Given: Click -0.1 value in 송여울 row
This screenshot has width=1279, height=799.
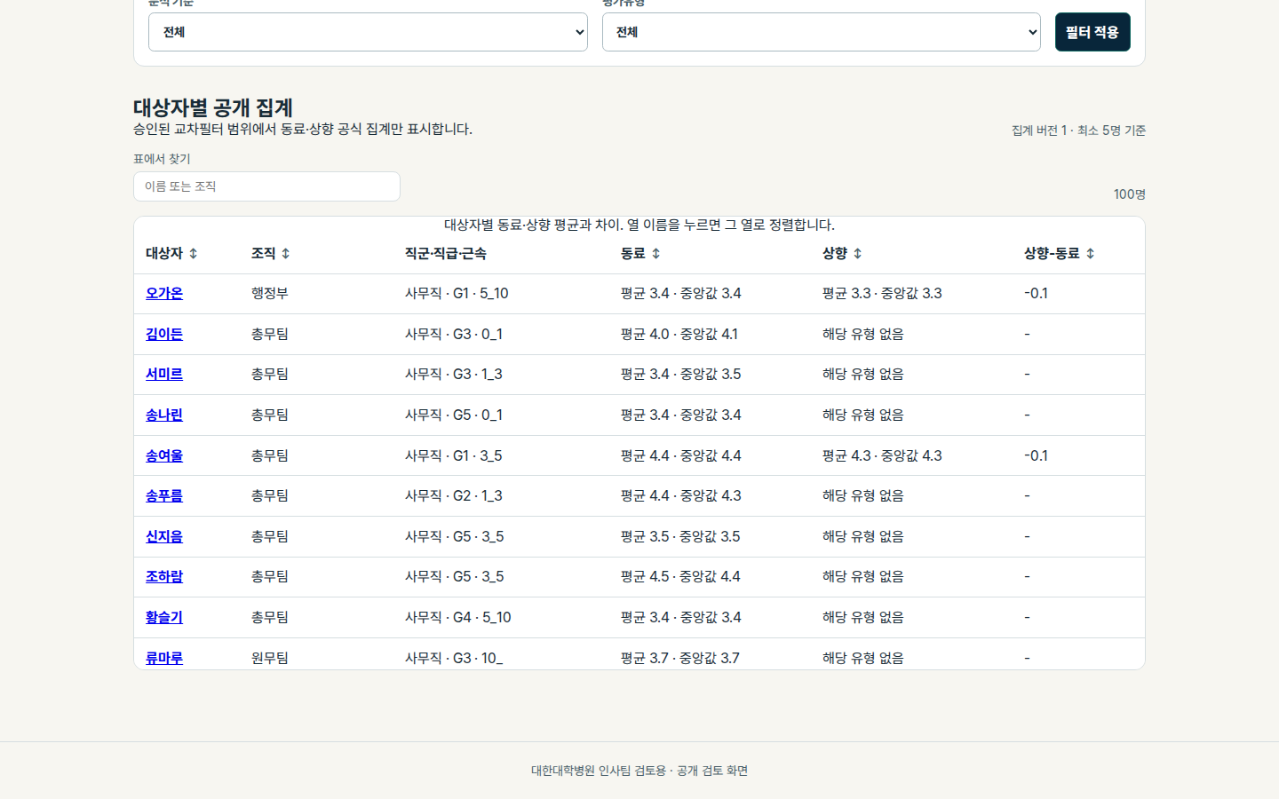Looking at the screenshot, I should [1036, 456].
